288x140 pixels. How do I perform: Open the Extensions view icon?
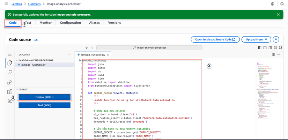click(10, 92)
